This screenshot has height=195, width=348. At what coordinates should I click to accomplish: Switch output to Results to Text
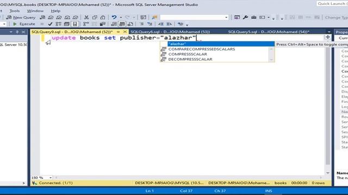[114, 24]
